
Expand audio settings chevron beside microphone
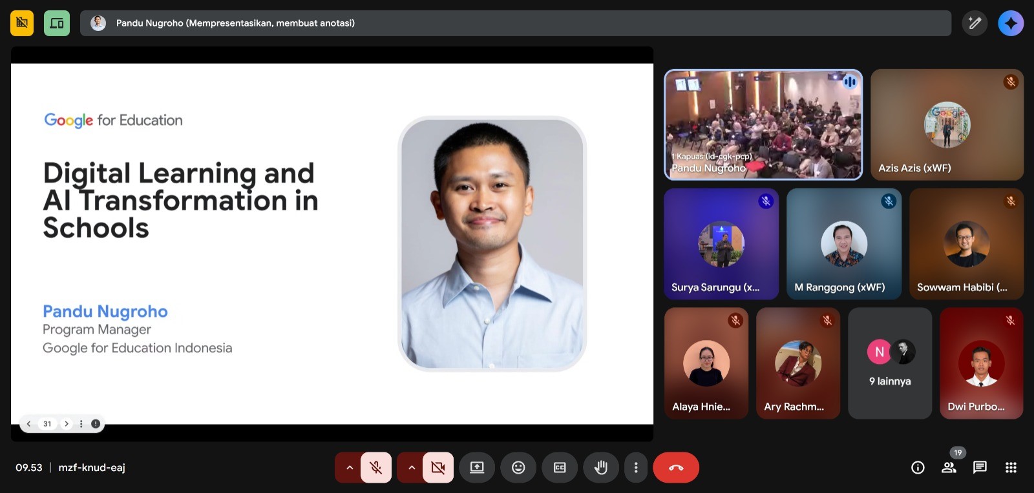point(350,468)
